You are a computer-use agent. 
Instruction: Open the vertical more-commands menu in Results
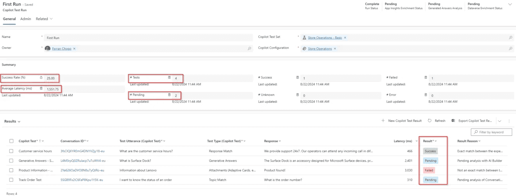(x=508, y=121)
